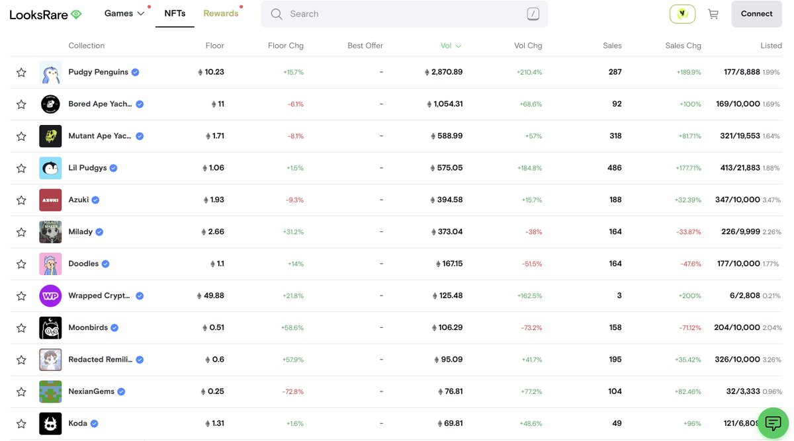Click the Connect wallet button
794x441 pixels.
point(756,14)
